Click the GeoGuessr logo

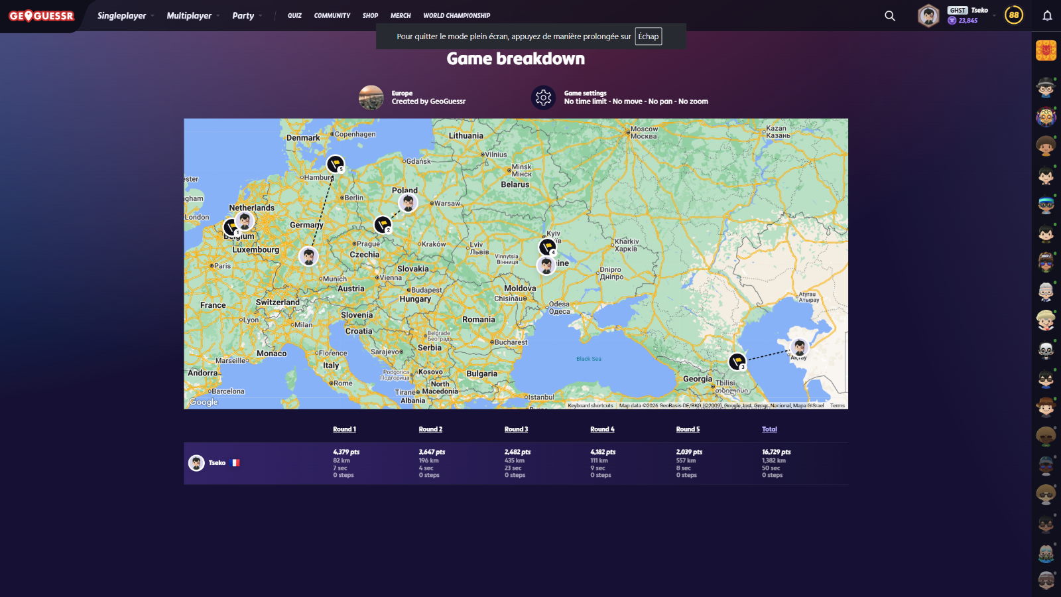(41, 16)
